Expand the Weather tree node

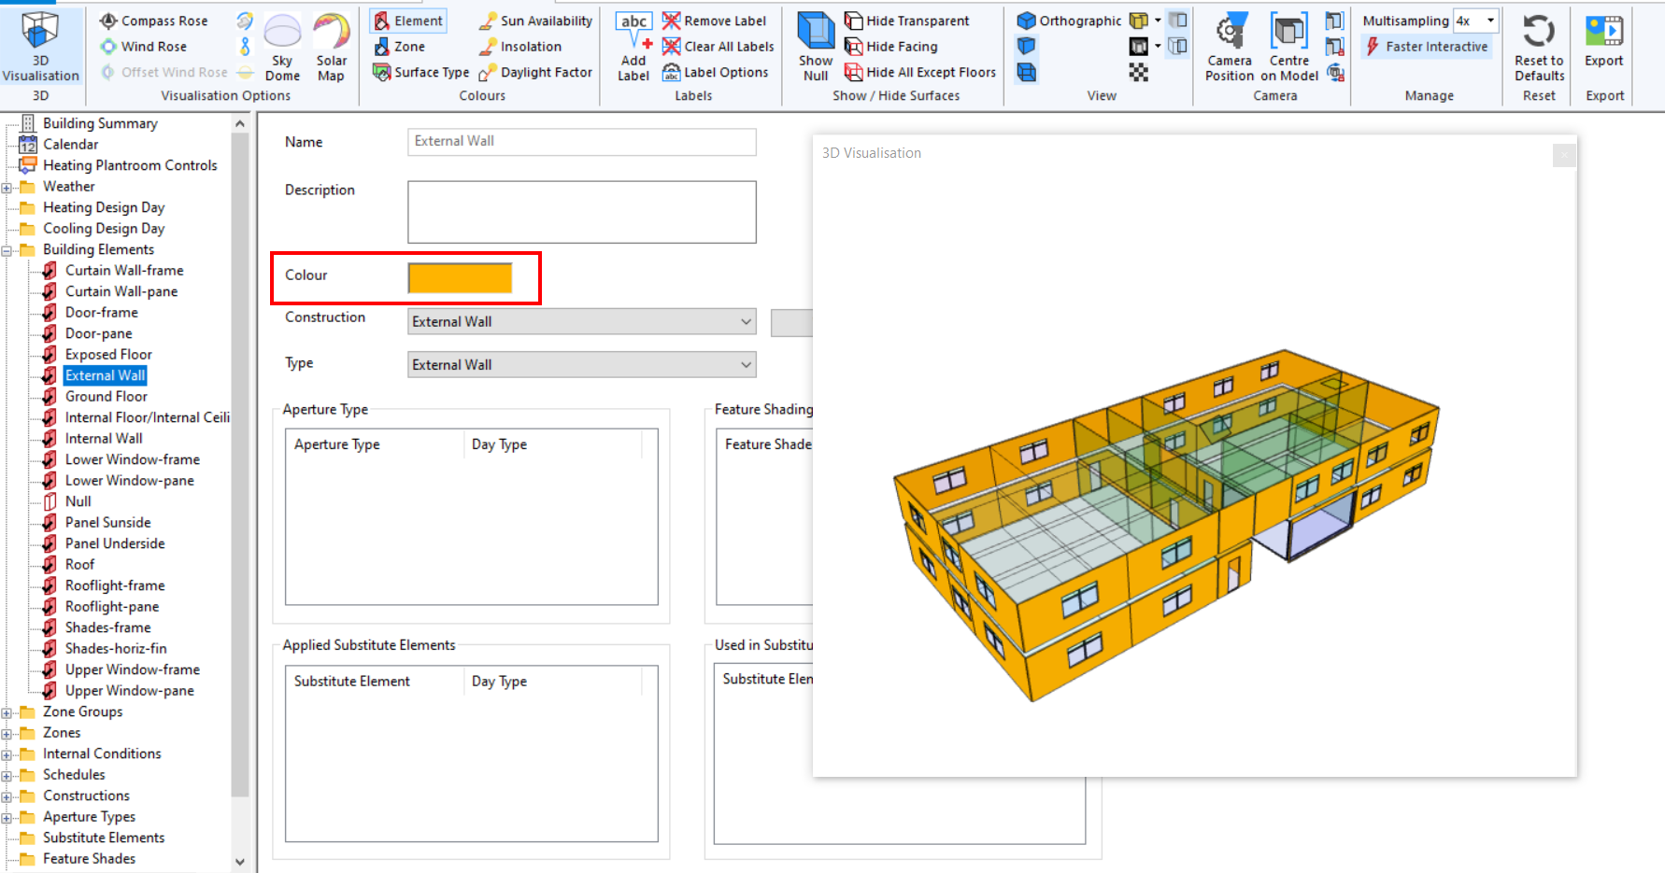pyautogui.click(x=7, y=187)
